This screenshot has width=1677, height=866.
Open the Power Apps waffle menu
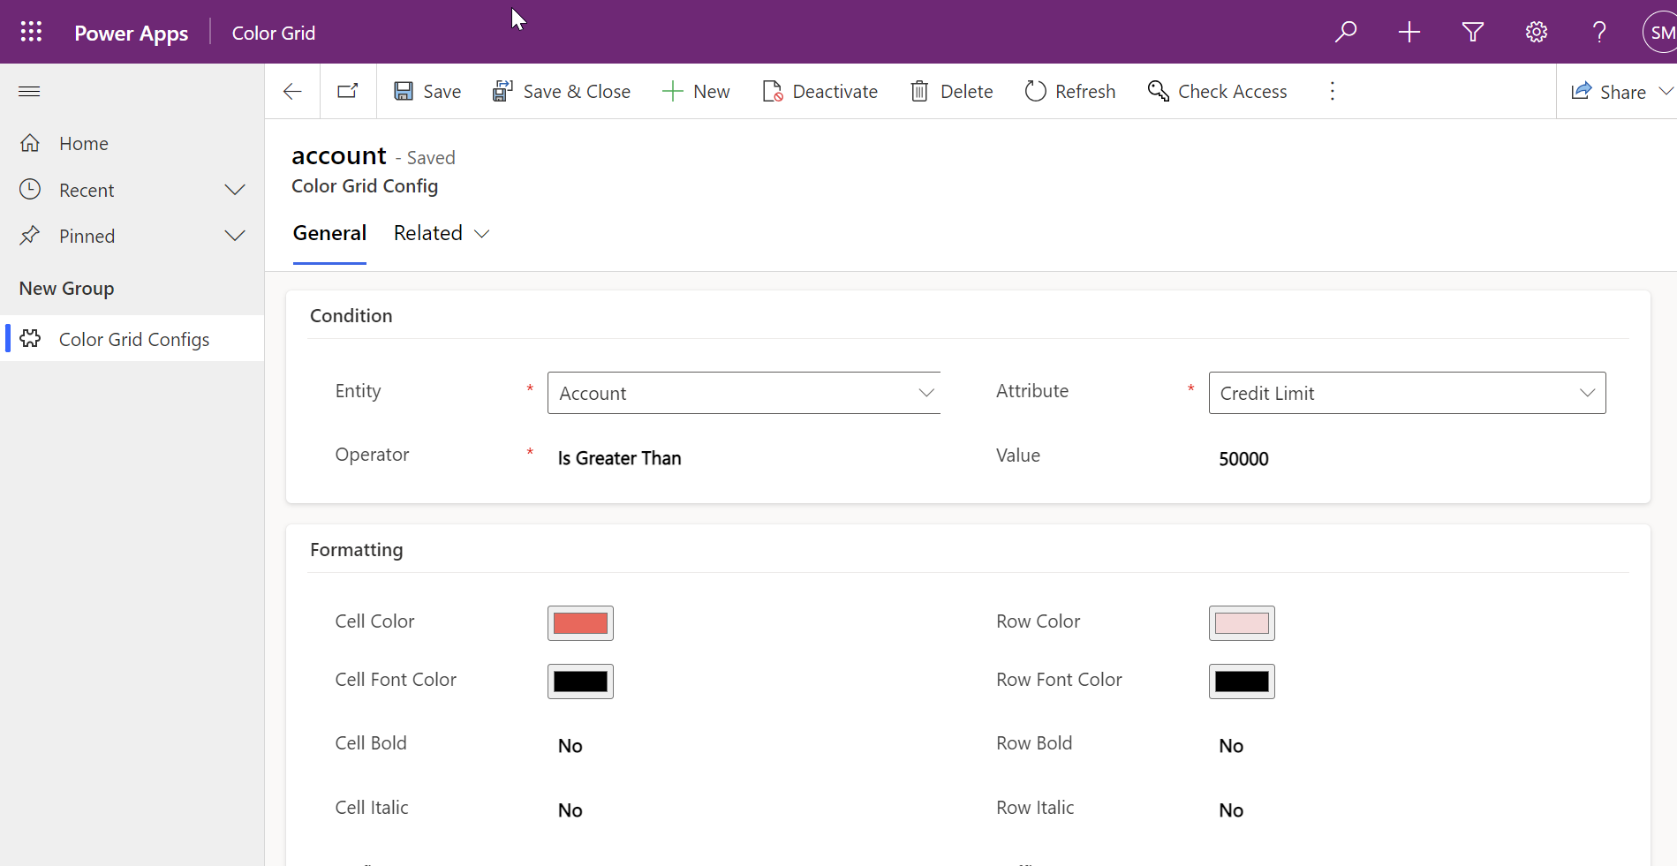[30, 32]
